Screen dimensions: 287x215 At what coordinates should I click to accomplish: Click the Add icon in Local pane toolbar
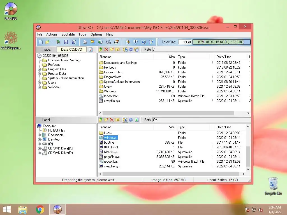tap(125, 120)
